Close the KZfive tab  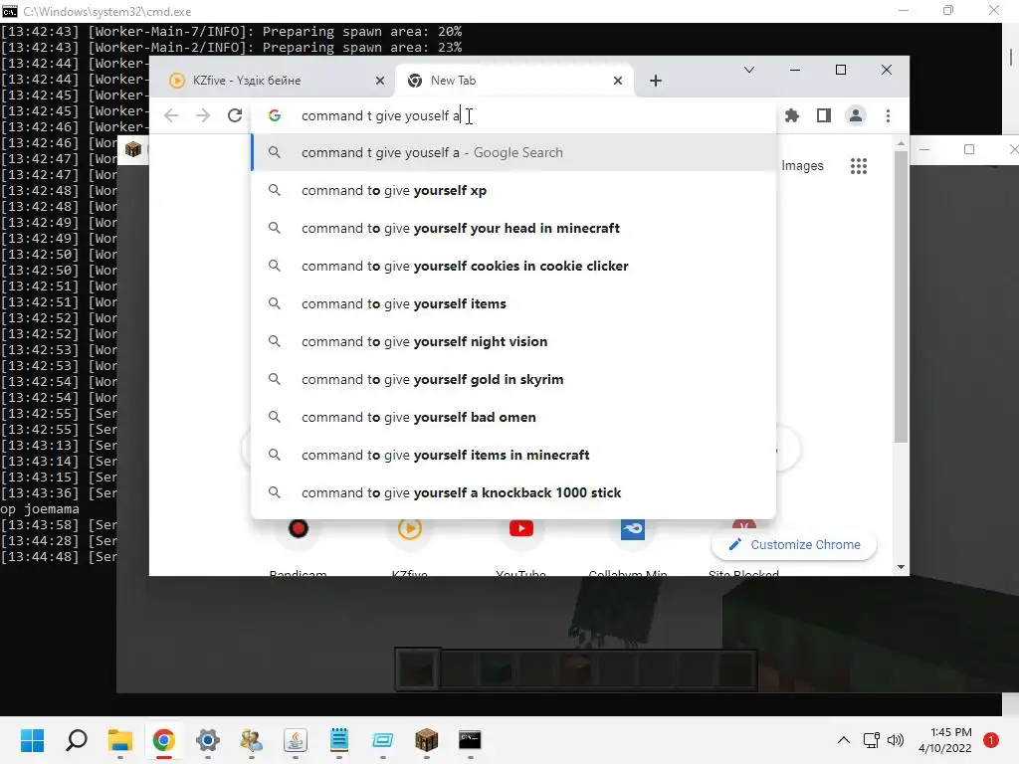click(x=380, y=81)
